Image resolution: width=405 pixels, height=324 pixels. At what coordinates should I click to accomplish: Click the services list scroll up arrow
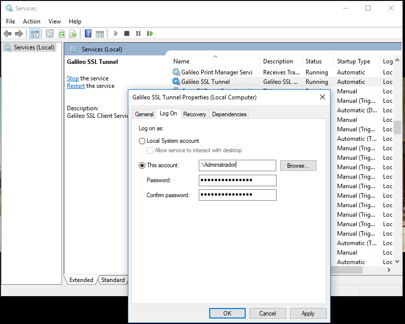397,60
